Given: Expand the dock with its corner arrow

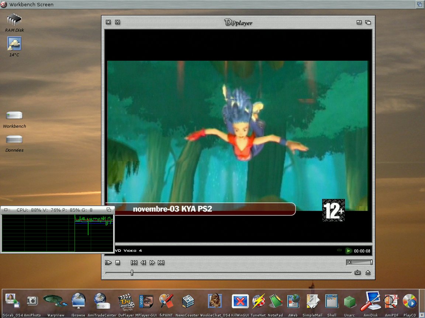Looking at the screenshot, I should pos(422,315).
